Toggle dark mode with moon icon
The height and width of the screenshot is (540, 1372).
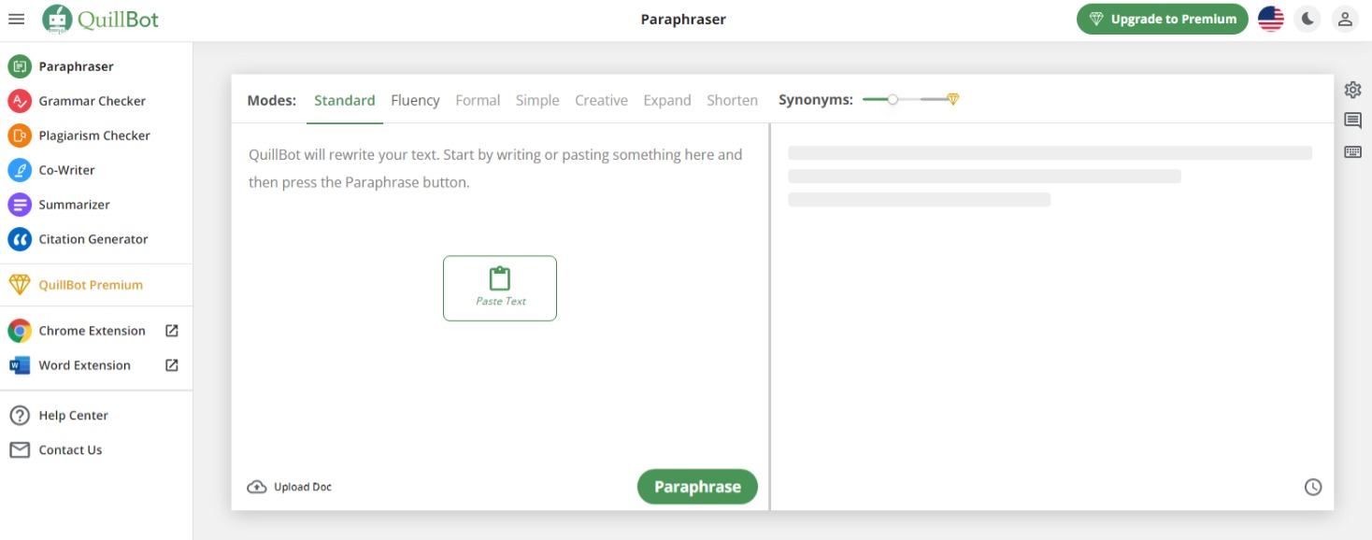point(1308,19)
